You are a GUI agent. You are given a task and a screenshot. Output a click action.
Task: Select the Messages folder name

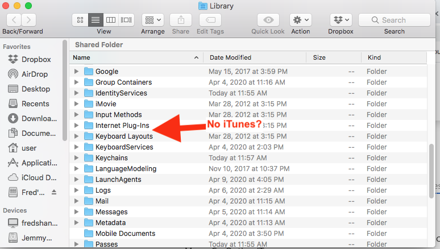[x=111, y=212]
